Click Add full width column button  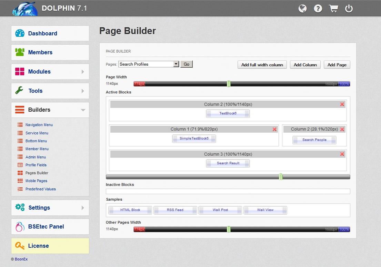pos(262,65)
